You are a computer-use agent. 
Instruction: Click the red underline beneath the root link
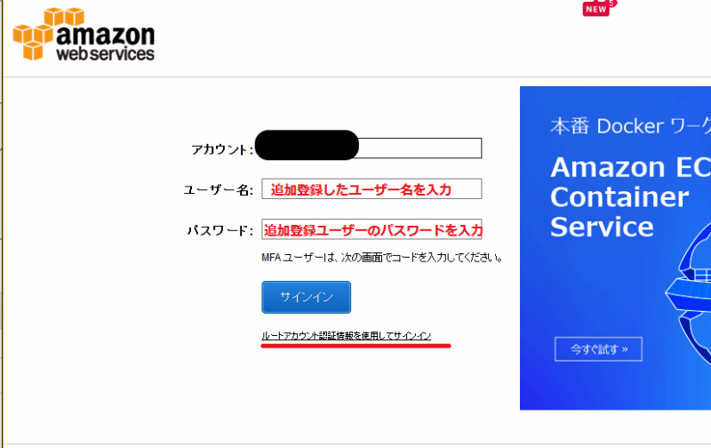coord(355,345)
